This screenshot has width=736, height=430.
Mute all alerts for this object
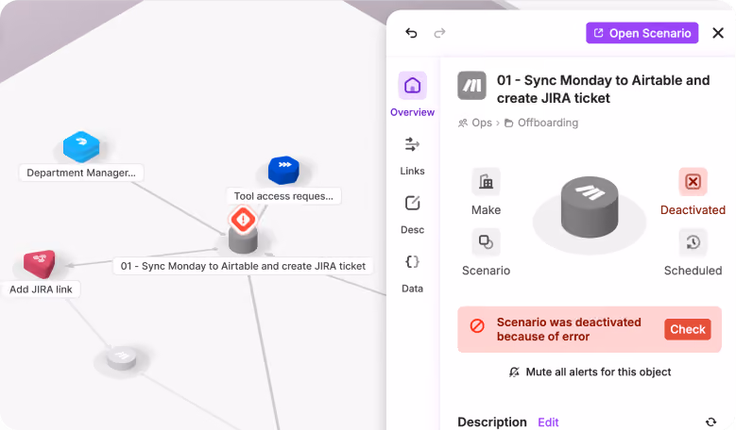pyautogui.click(x=590, y=372)
